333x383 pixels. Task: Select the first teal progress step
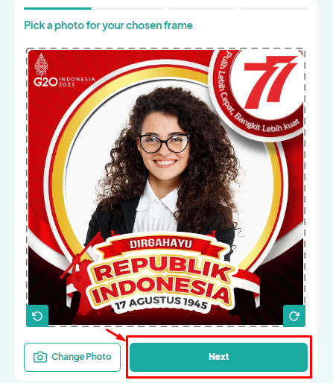pyautogui.click(x=57, y=8)
